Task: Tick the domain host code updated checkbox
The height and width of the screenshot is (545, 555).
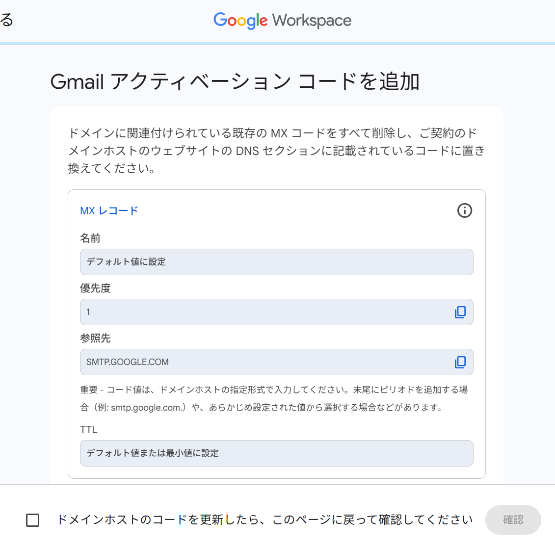Action: tap(32, 520)
